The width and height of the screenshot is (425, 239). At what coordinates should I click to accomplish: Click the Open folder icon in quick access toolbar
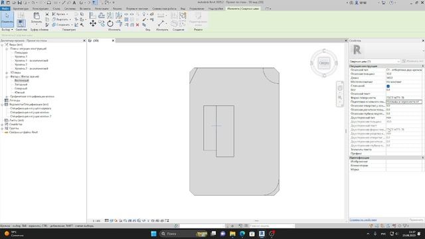tap(14, 3)
